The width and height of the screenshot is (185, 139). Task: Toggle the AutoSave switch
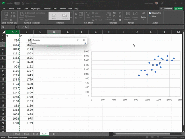point(17,3)
